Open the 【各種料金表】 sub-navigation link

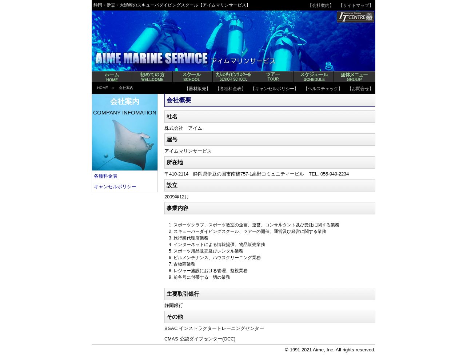tap(230, 89)
